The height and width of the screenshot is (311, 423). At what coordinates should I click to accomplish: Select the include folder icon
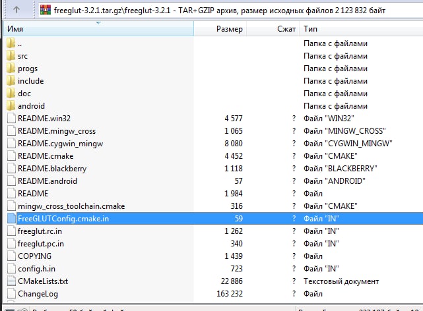tap(11, 81)
